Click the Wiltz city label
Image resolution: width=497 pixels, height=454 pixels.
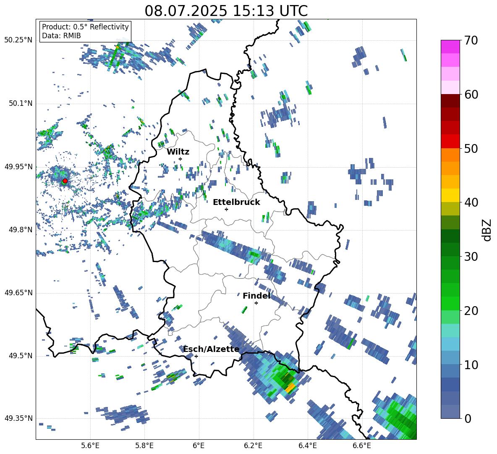click(178, 152)
